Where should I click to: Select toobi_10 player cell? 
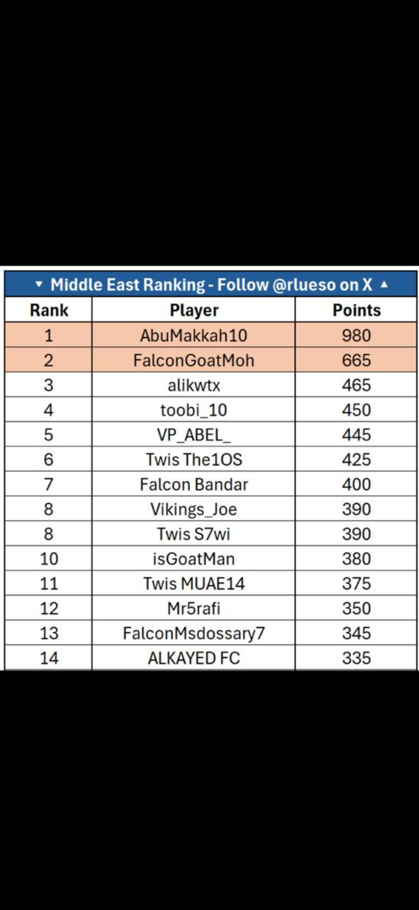(194, 410)
